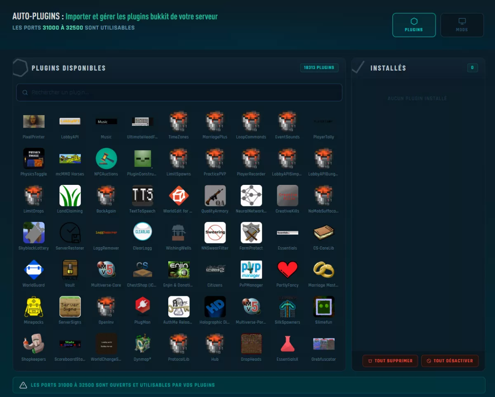Screen dimensions: 495x397
Task: Open the WishingWells well icon
Action: pyautogui.click(x=179, y=233)
